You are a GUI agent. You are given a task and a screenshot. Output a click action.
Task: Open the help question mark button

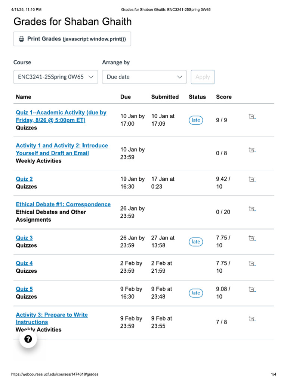(x=28, y=340)
